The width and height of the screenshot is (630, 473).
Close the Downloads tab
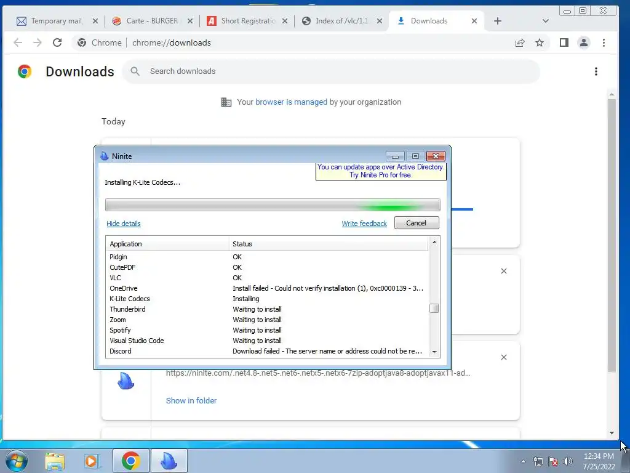pos(474,21)
